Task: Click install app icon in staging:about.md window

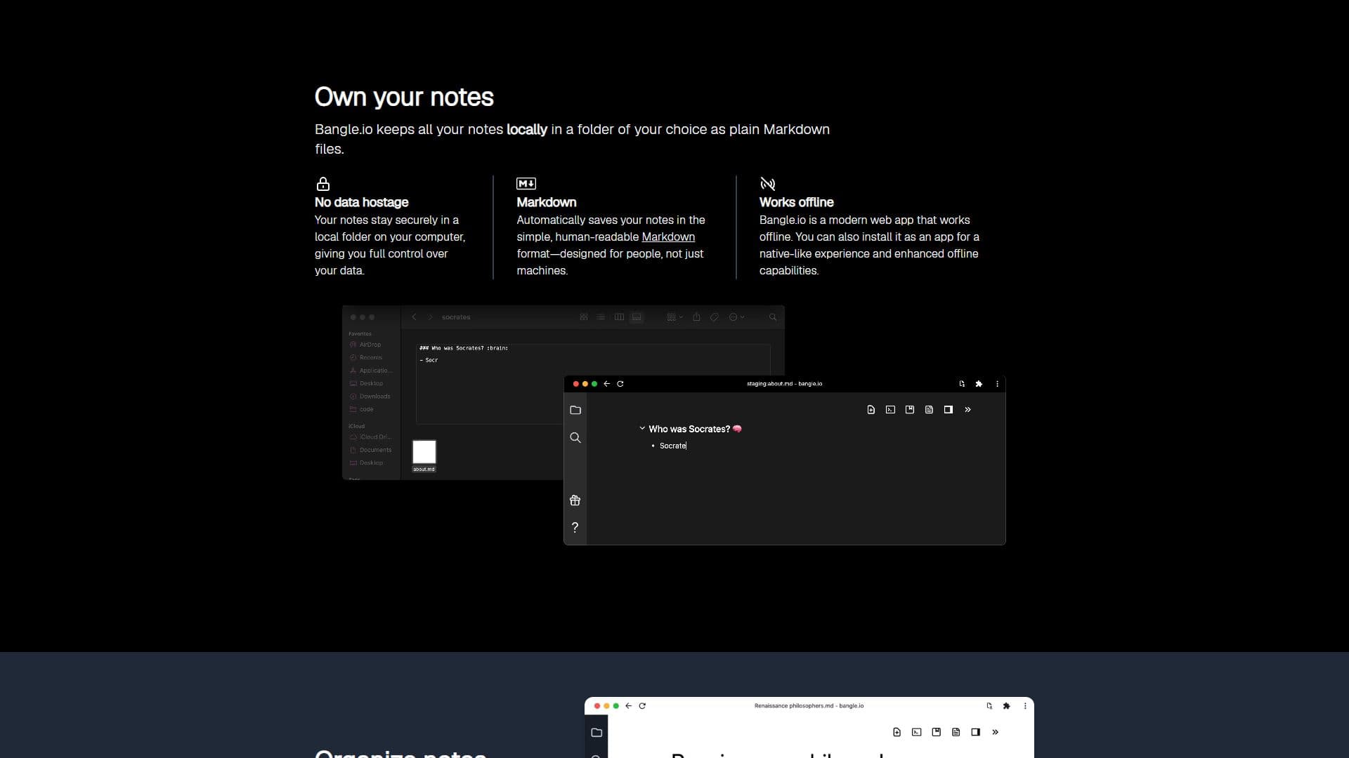Action: pos(962,384)
